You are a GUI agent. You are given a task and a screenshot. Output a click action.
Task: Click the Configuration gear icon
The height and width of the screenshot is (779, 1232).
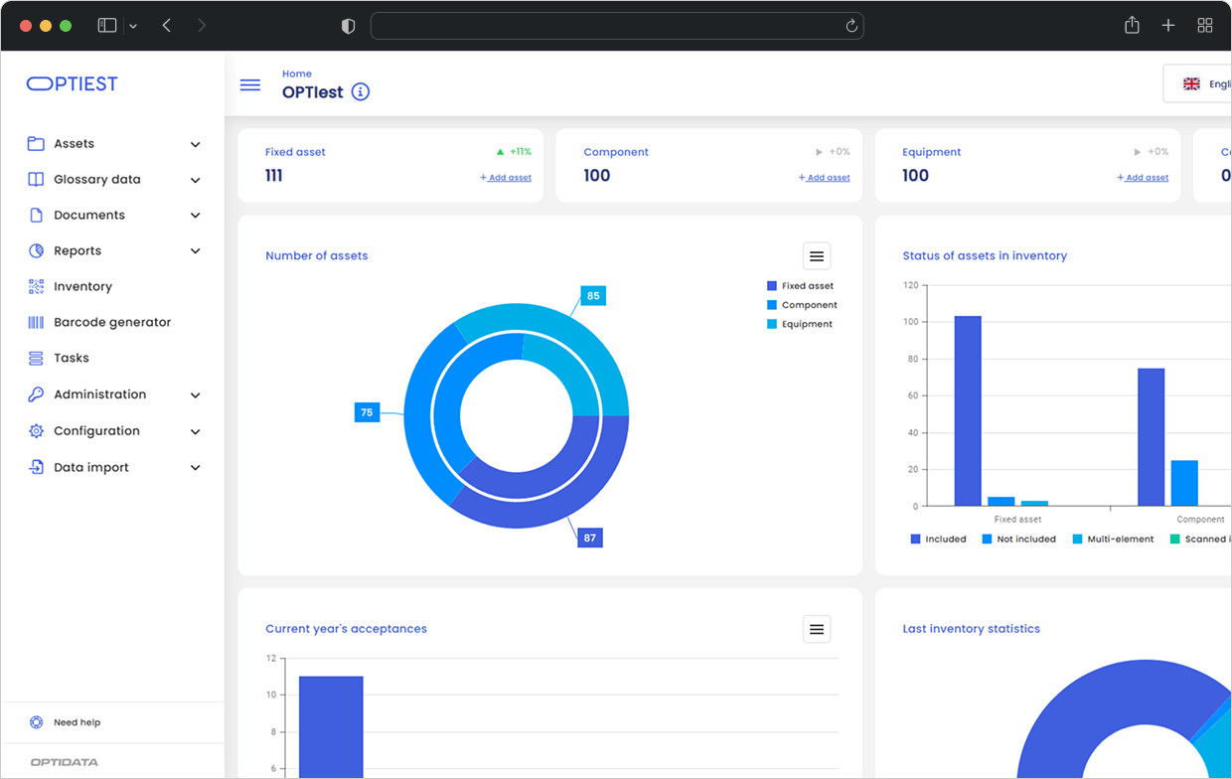pos(36,431)
